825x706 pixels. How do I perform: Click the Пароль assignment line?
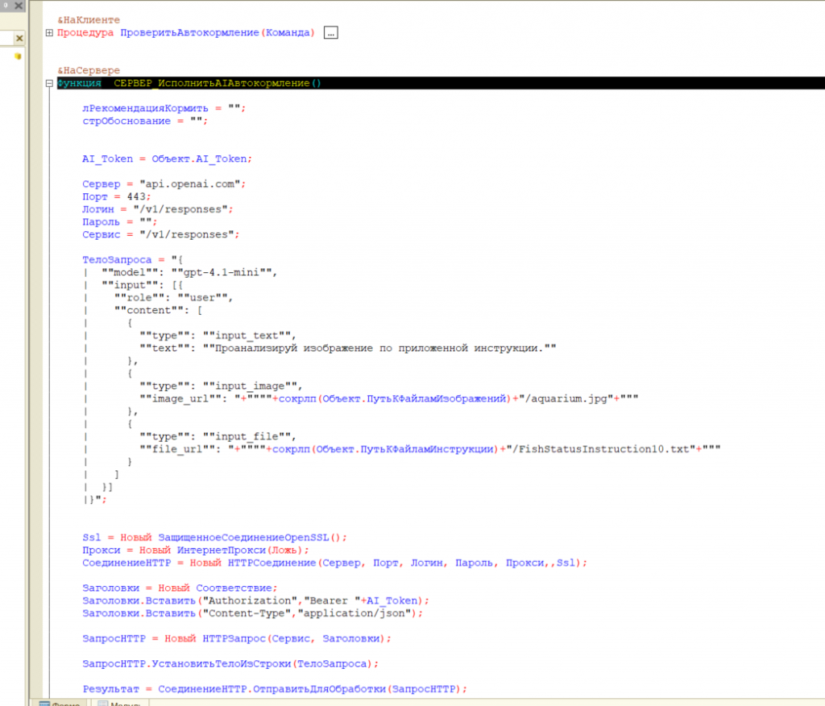[119, 222]
